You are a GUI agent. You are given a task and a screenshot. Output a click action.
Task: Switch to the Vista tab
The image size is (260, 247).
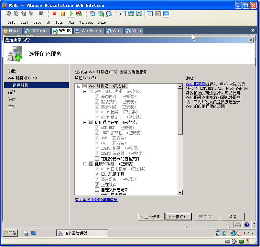coord(134,31)
